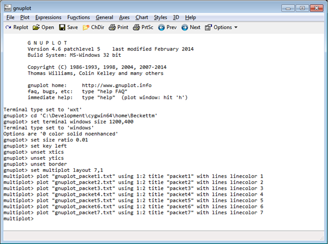328x244 pixels.
Task: Click the status bar resize grip
Action: click(x=322, y=238)
